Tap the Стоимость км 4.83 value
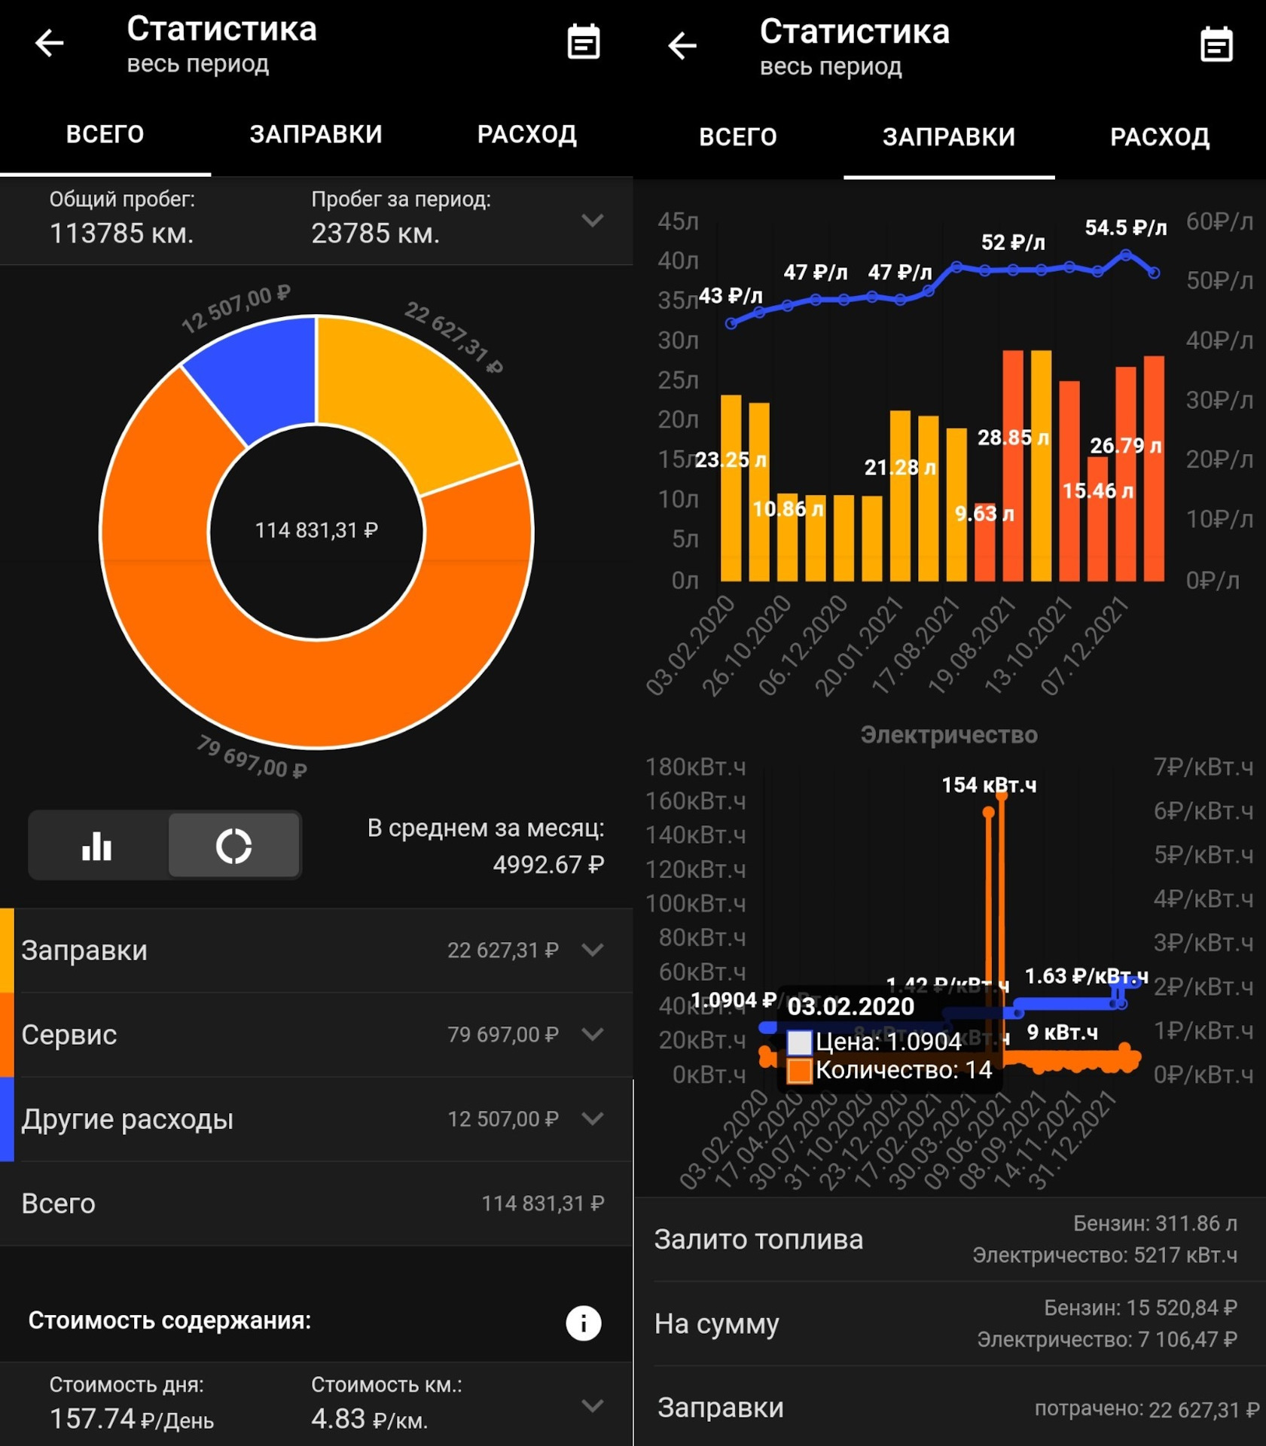This screenshot has height=1446, width=1266. (x=369, y=1419)
